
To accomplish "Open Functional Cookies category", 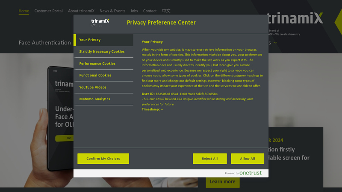I will 103,76.
